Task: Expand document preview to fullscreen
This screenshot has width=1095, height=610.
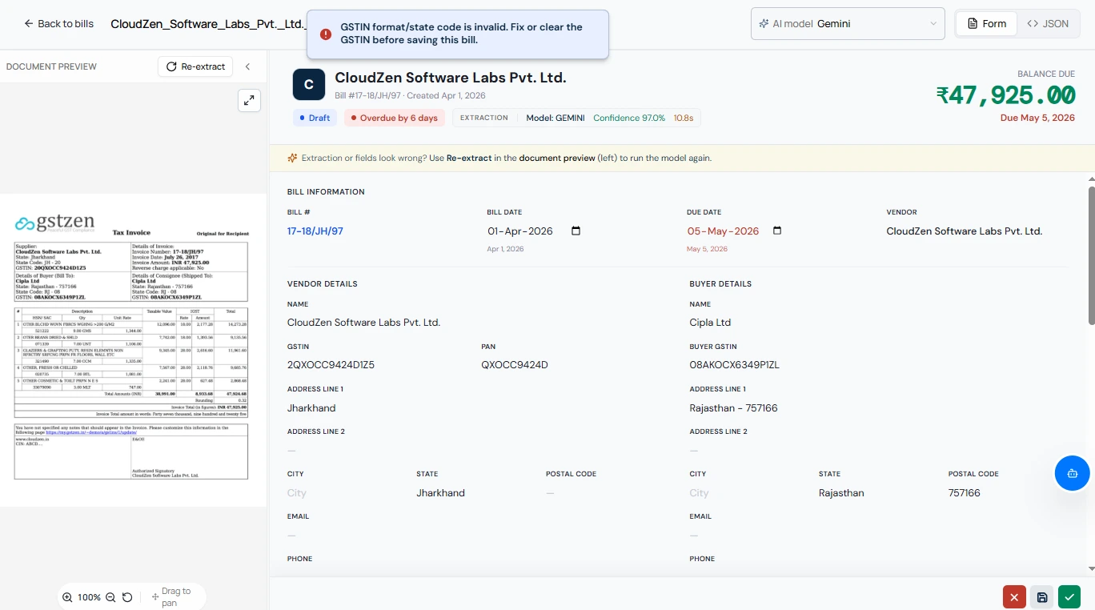Action: (250, 100)
